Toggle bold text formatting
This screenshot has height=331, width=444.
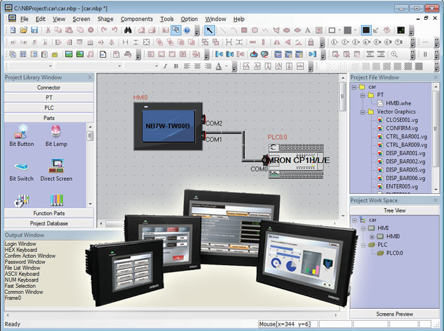[176, 66]
